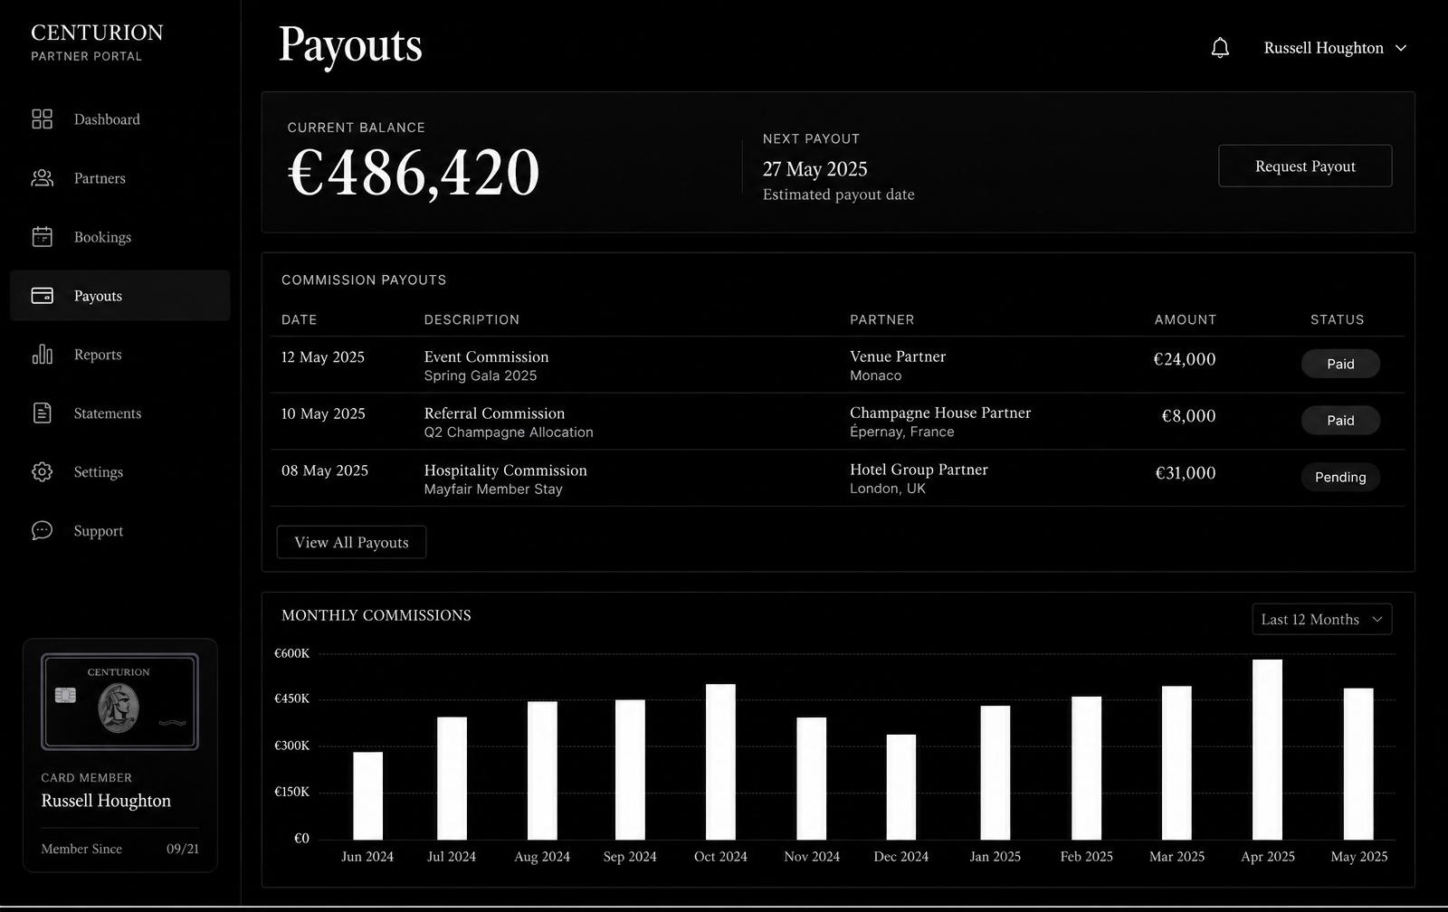Viewport: 1448px width, 912px height.
Task: Click the €486,420 current balance
Action: pyautogui.click(x=414, y=172)
